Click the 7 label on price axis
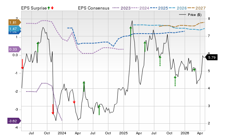 click(x=209, y=36)
